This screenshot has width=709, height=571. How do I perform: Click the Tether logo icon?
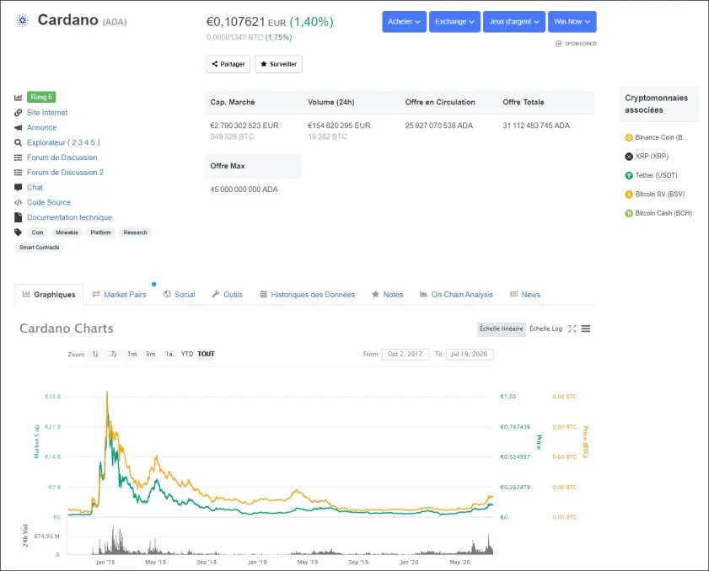click(629, 175)
